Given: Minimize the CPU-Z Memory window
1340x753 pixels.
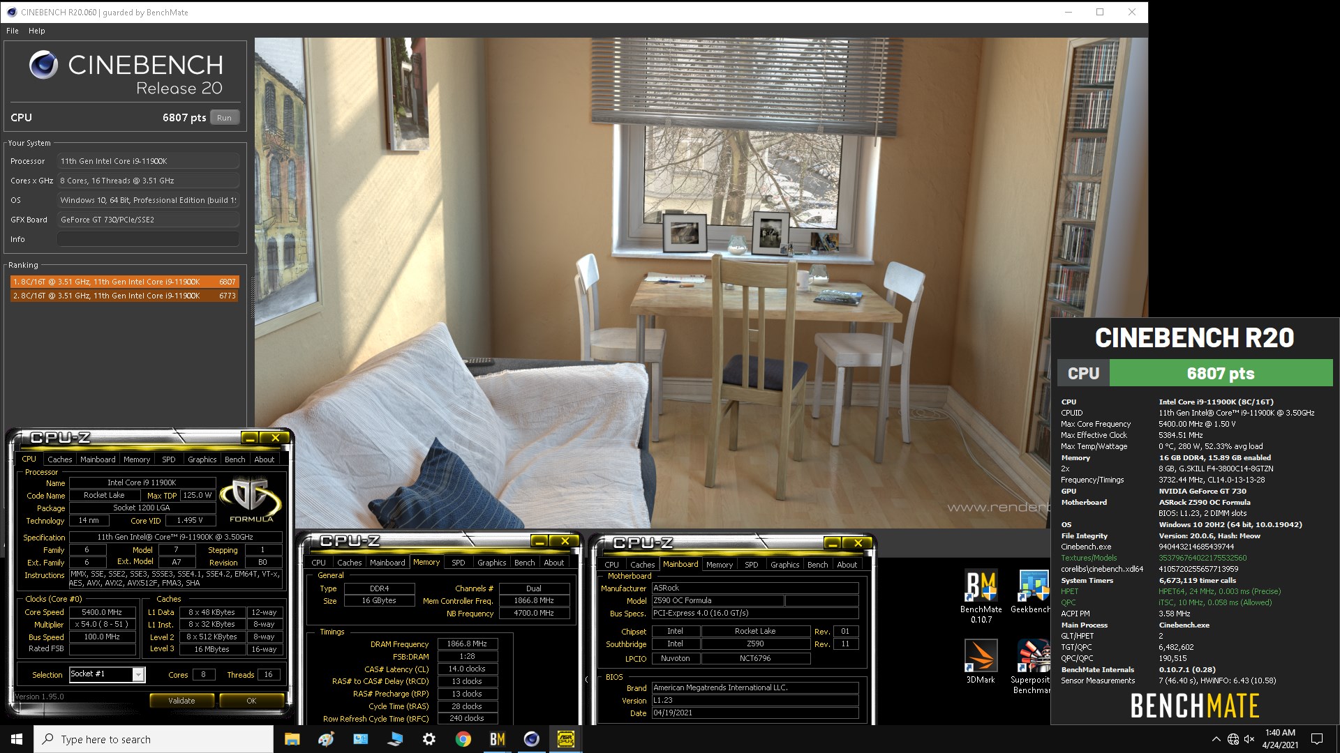Looking at the screenshot, I should coord(539,541).
